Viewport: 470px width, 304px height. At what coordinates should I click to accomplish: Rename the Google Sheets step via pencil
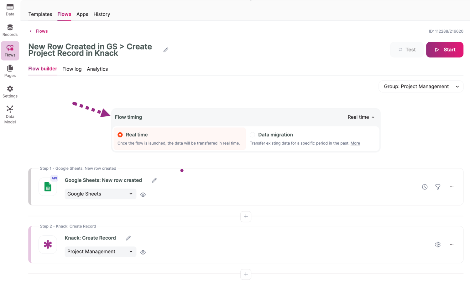tap(154, 180)
